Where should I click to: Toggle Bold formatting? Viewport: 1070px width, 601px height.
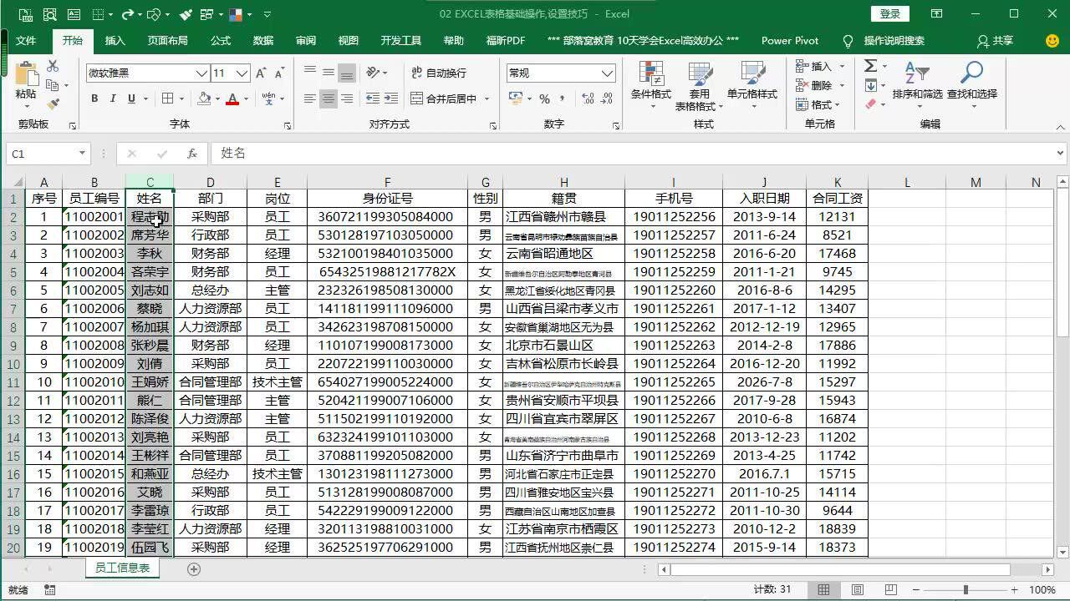tap(94, 98)
